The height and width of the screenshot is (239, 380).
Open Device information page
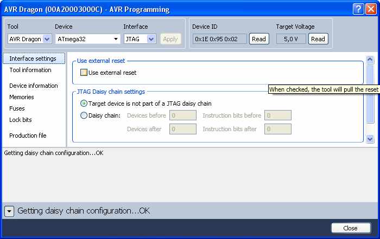click(x=34, y=86)
